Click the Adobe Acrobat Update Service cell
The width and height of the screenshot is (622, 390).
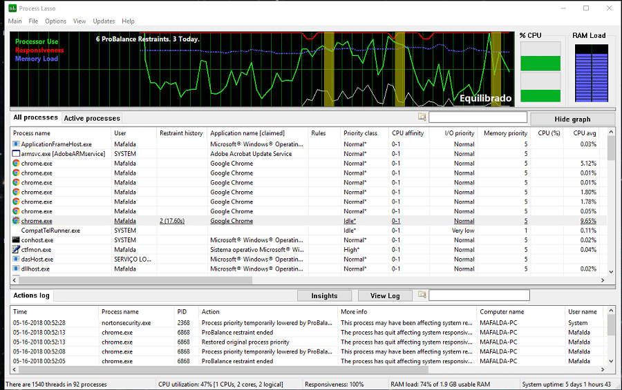click(251, 154)
